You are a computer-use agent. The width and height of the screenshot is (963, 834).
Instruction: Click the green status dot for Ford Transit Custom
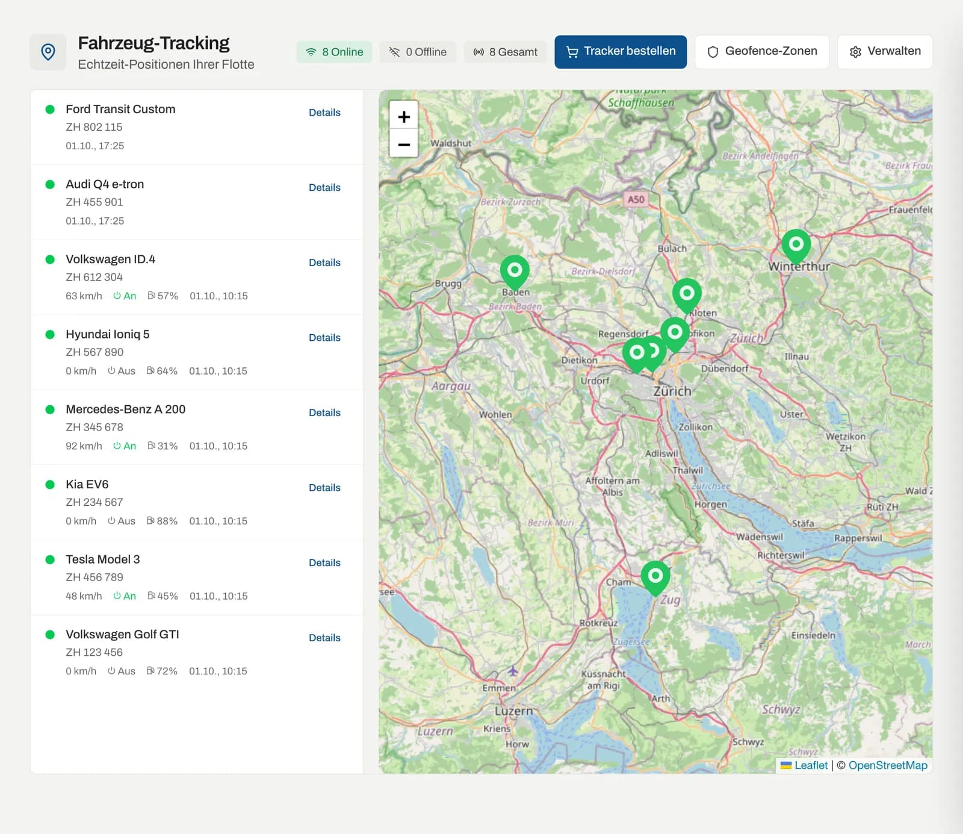click(x=50, y=110)
